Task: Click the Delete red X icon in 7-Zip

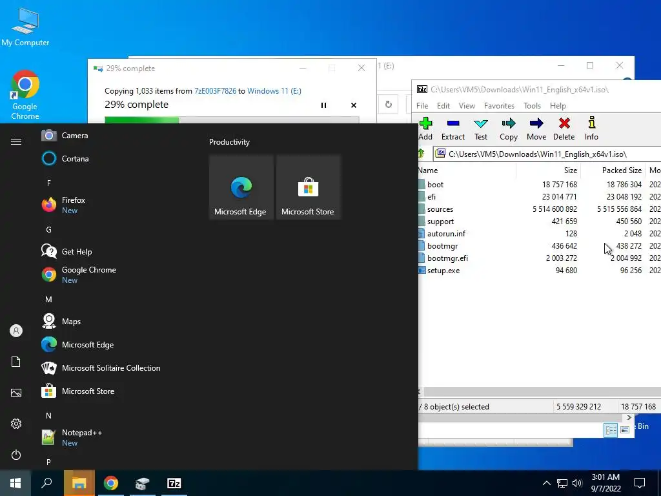Action: (x=564, y=129)
